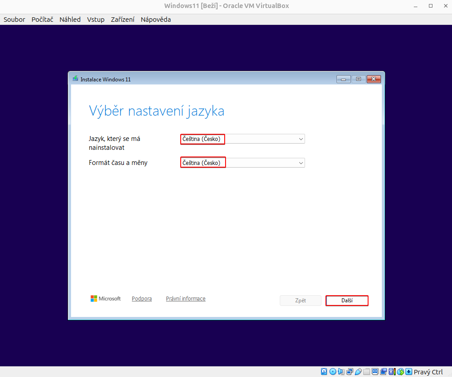The image size is (452, 377).
Task: Expand the 'Formát času a měny' combo box arrow
Action: [301, 162]
